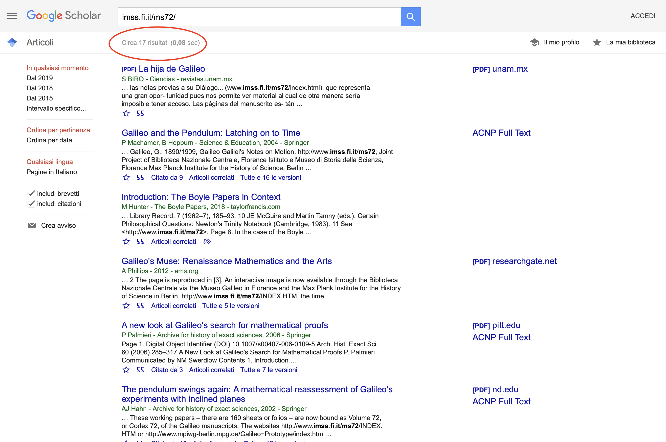Screen dimensions: 666x442
Task: Select Qualsiasi lingua option
Action: click(x=50, y=162)
